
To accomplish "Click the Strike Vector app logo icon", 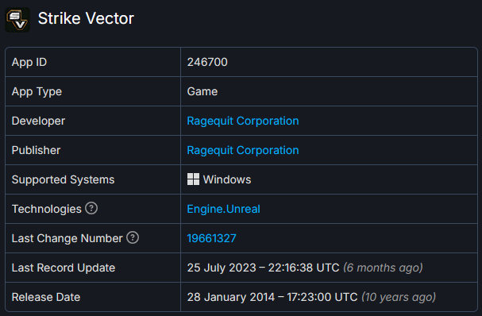I will tap(17, 20).
